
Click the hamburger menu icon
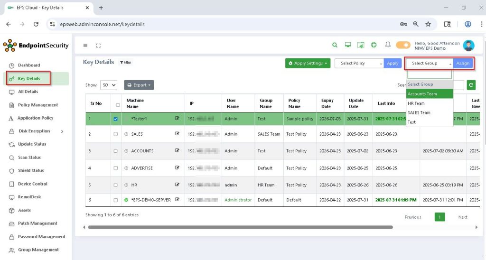(85, 46)
